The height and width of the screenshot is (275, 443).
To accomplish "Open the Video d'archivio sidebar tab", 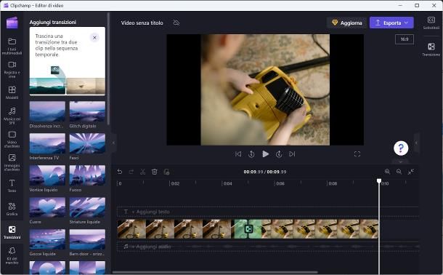I will click(x=12, y=139).
